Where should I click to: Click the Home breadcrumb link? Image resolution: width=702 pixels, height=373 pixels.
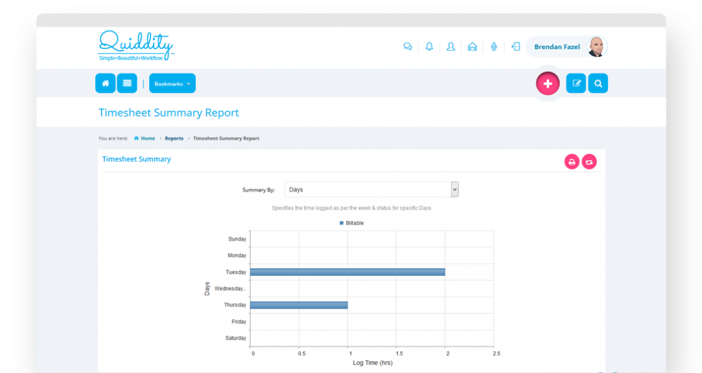(147, 138)
